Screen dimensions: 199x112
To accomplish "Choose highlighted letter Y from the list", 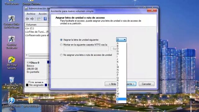I will pyautogui.click(x=121, y=99).
